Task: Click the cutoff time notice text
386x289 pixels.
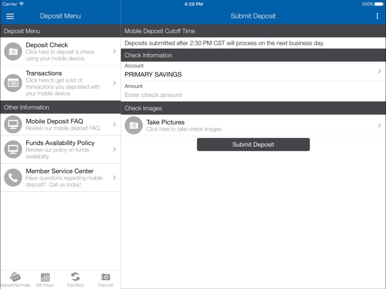Action: tap(224, 43)
